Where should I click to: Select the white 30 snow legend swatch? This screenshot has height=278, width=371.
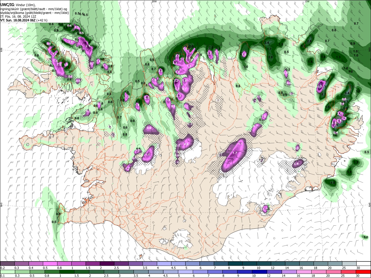point(364,264)
